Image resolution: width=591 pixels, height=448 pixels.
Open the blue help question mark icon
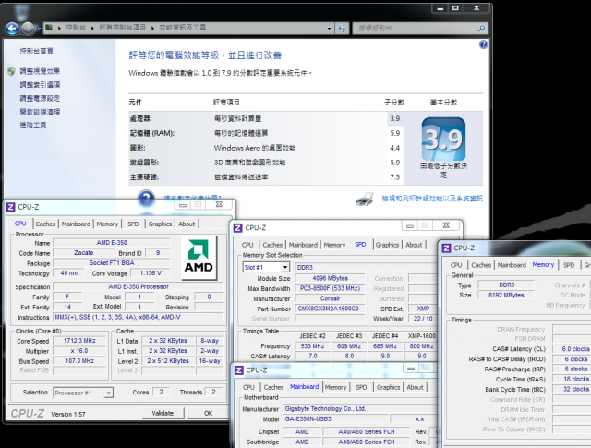point(483,44)
